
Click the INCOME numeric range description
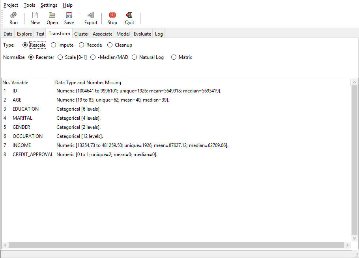click(142, 145)
